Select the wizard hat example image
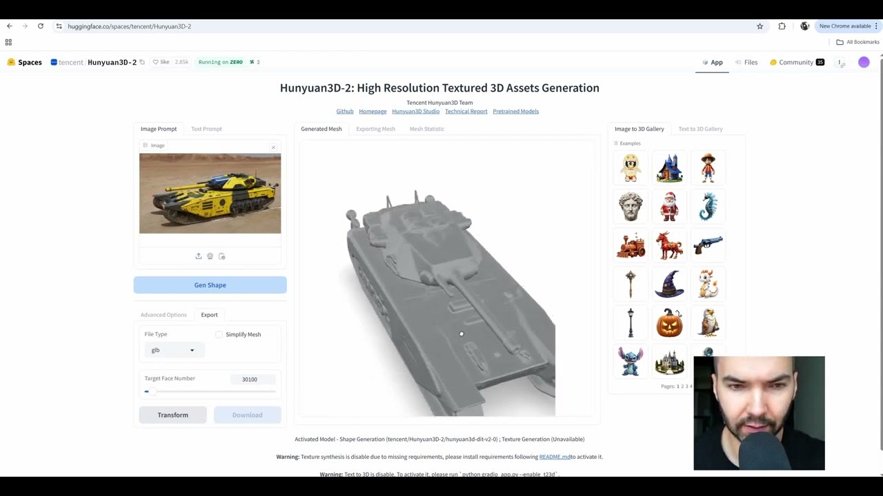 pos(669,284)
